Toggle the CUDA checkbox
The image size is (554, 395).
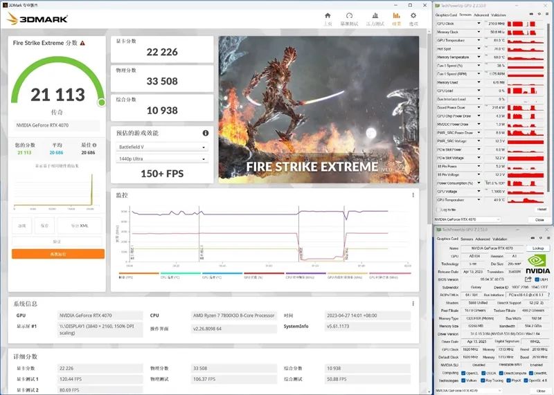tap(483, 373)
